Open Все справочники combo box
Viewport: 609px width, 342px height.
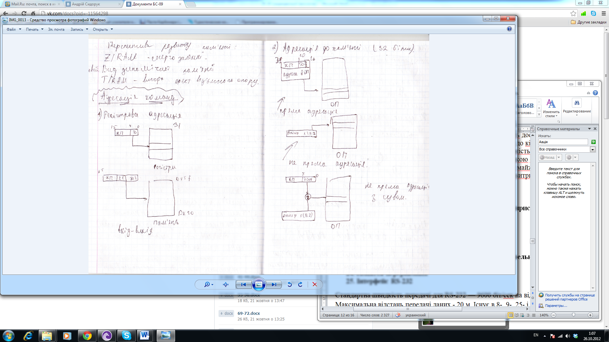coord(566,149)
